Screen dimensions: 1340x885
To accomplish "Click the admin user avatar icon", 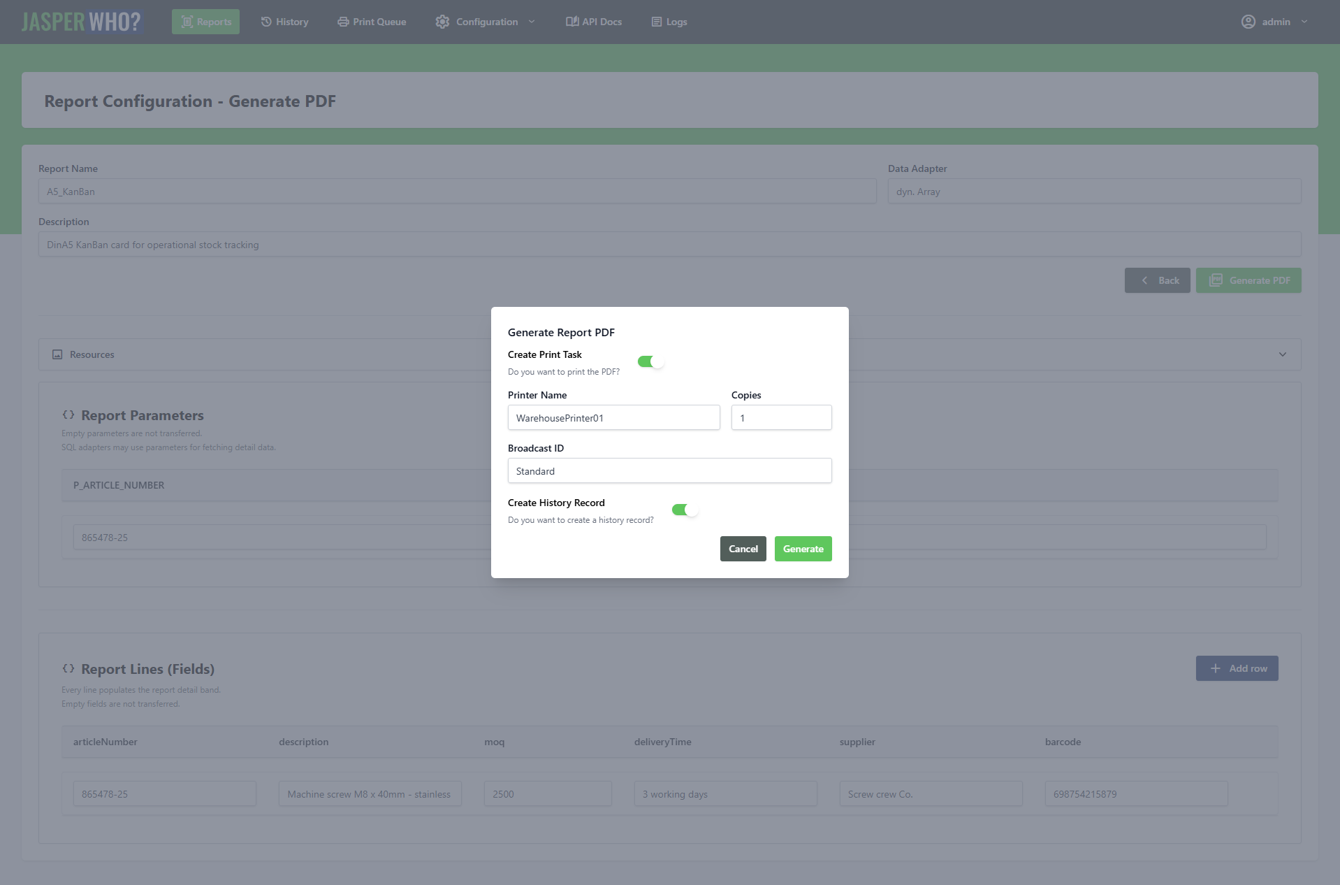I will 1248,22.
